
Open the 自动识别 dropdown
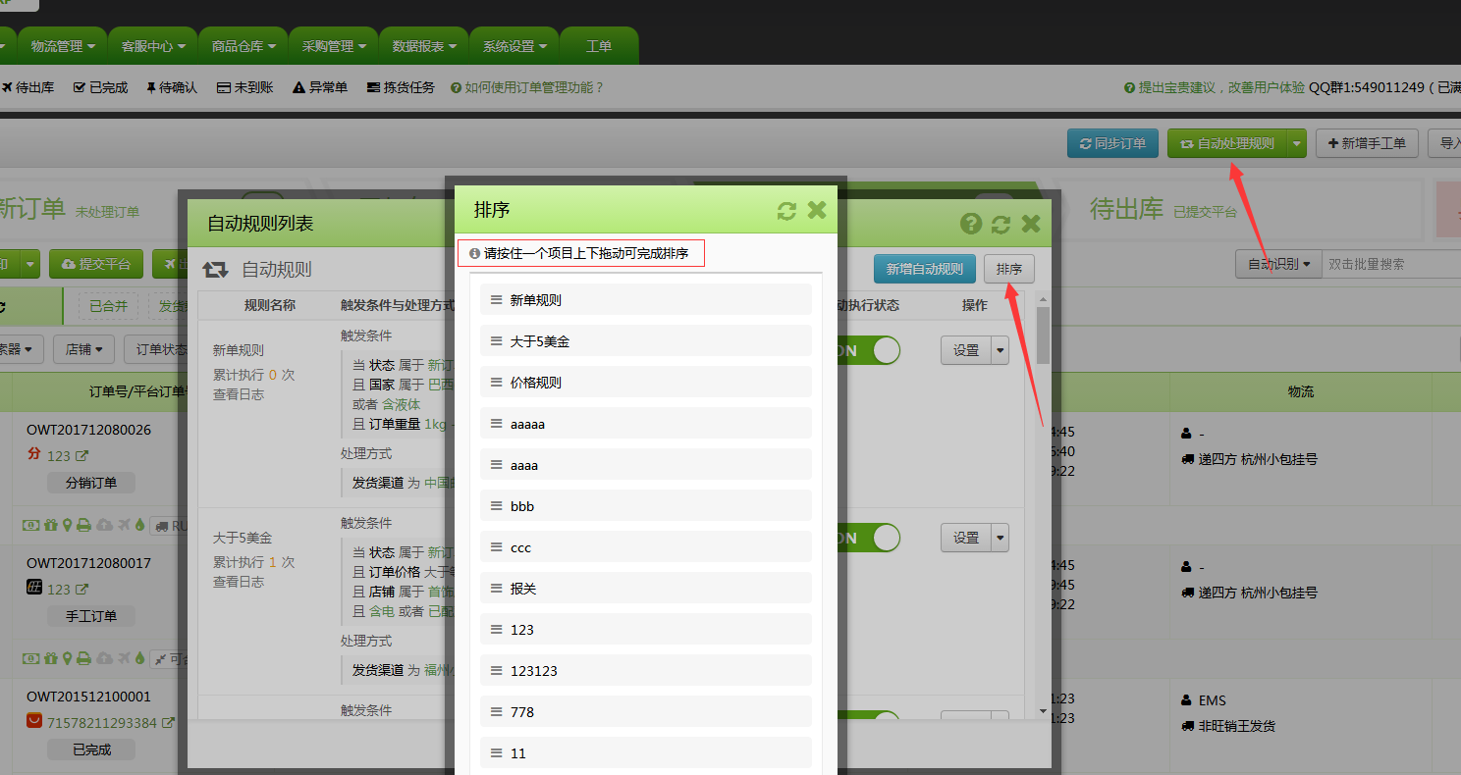point(1278,264)
